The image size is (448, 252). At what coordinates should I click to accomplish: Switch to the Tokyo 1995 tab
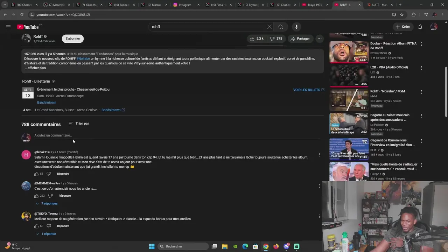315,5
